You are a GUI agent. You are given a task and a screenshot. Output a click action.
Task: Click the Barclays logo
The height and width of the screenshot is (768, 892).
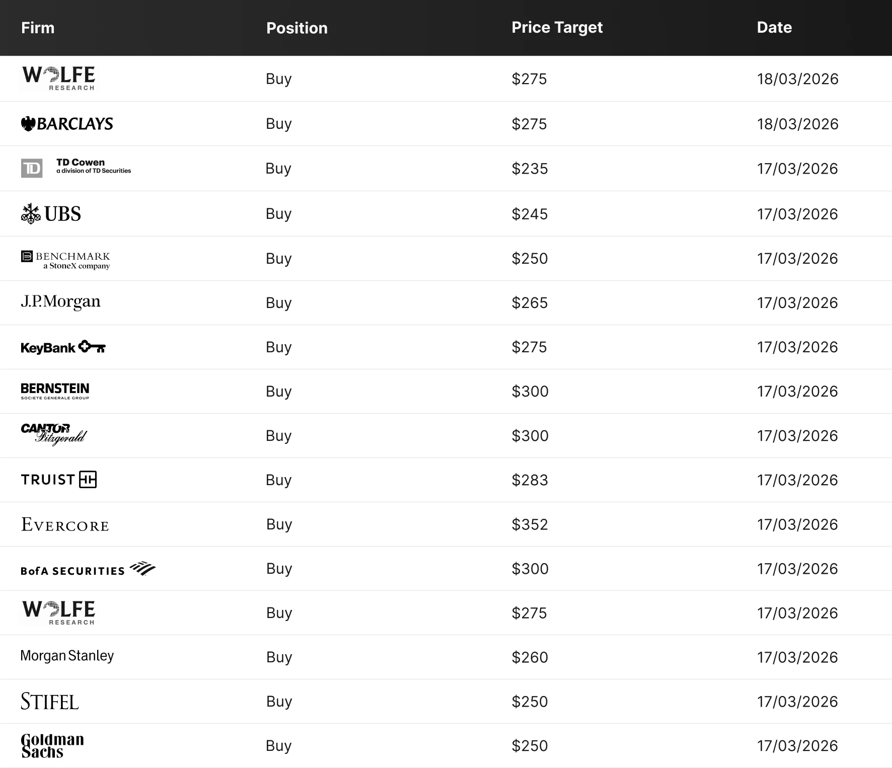coord(67,124)
